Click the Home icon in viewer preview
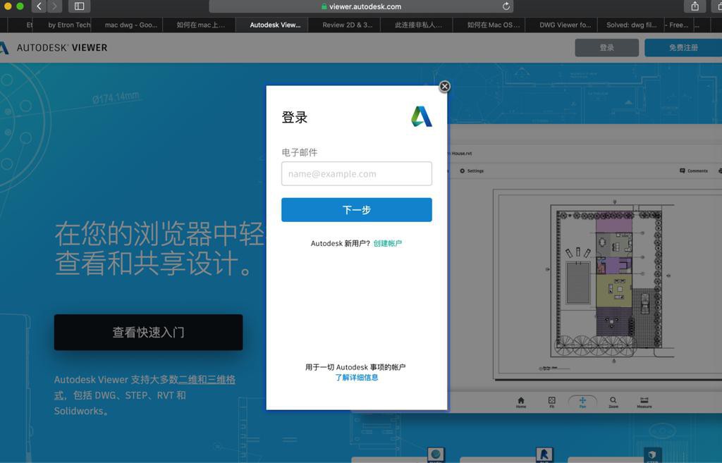 (x=521, y=402)
